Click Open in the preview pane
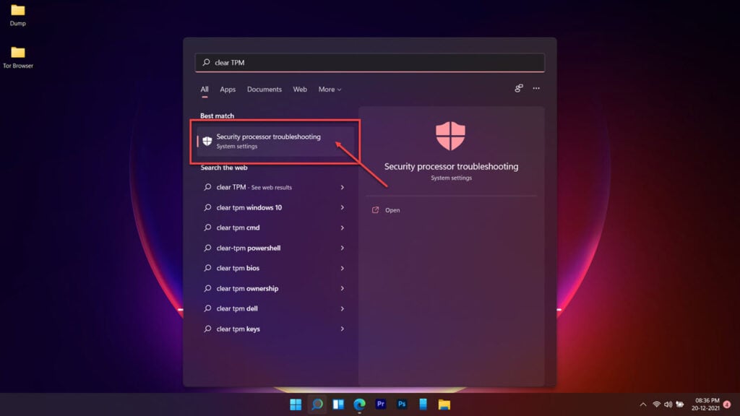 pos(392,210)
